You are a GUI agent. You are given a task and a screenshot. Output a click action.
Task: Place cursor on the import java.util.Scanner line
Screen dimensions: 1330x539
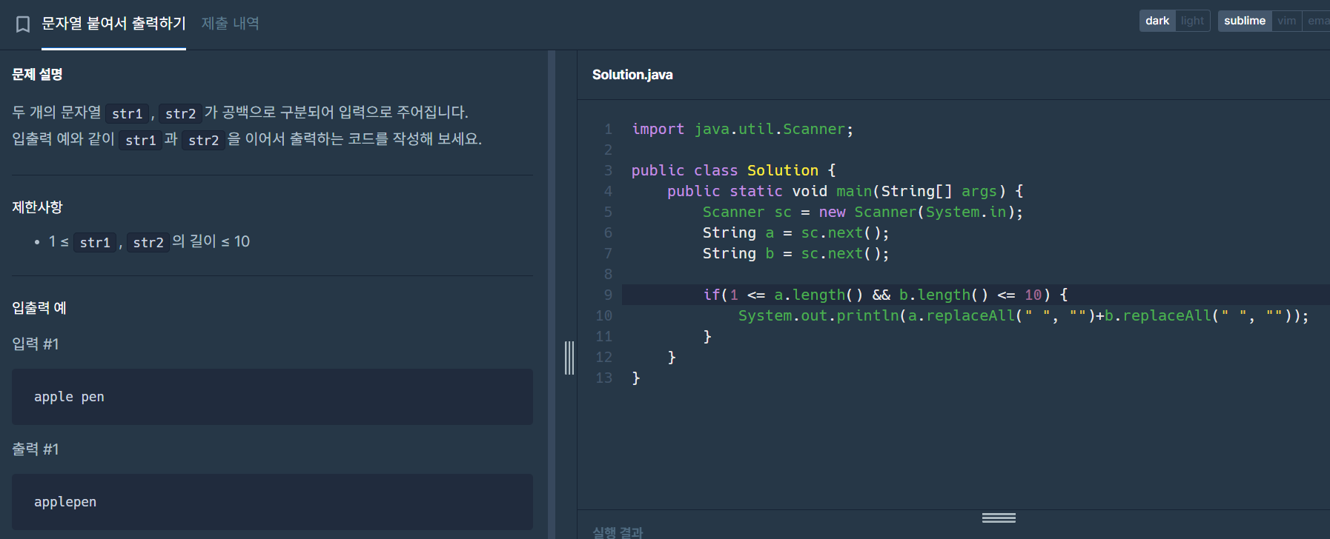tap(742, 129)
